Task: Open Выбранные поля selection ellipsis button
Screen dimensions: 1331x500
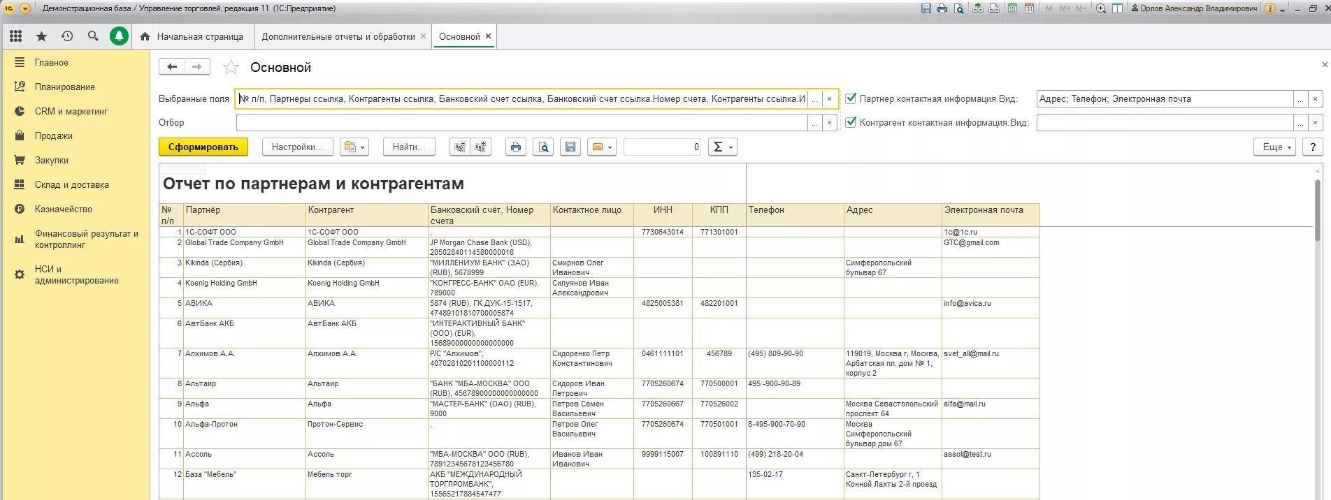Action: tap(814, 99)
